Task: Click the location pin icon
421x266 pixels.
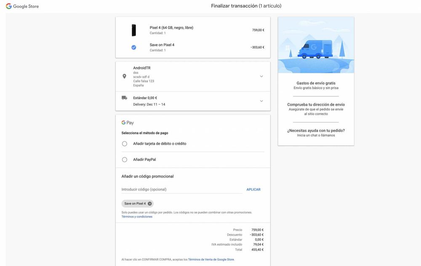Action: pyautogui.click(x=124, y=76)
